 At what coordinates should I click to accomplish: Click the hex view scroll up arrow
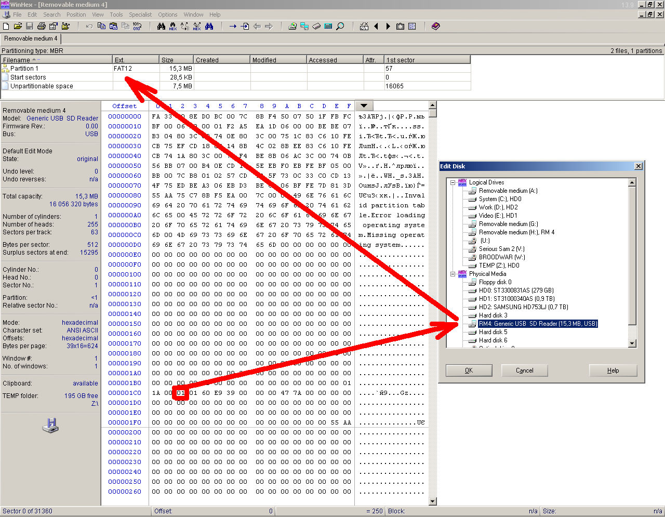[x=433, y=105]
